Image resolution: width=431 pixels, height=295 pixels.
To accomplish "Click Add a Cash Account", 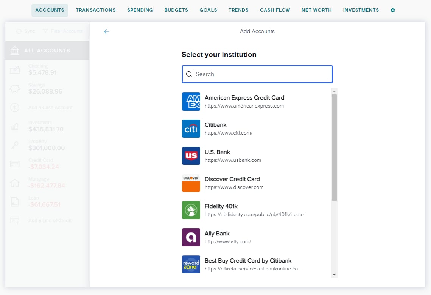I will pyautogui.click(x=50, y=108).
